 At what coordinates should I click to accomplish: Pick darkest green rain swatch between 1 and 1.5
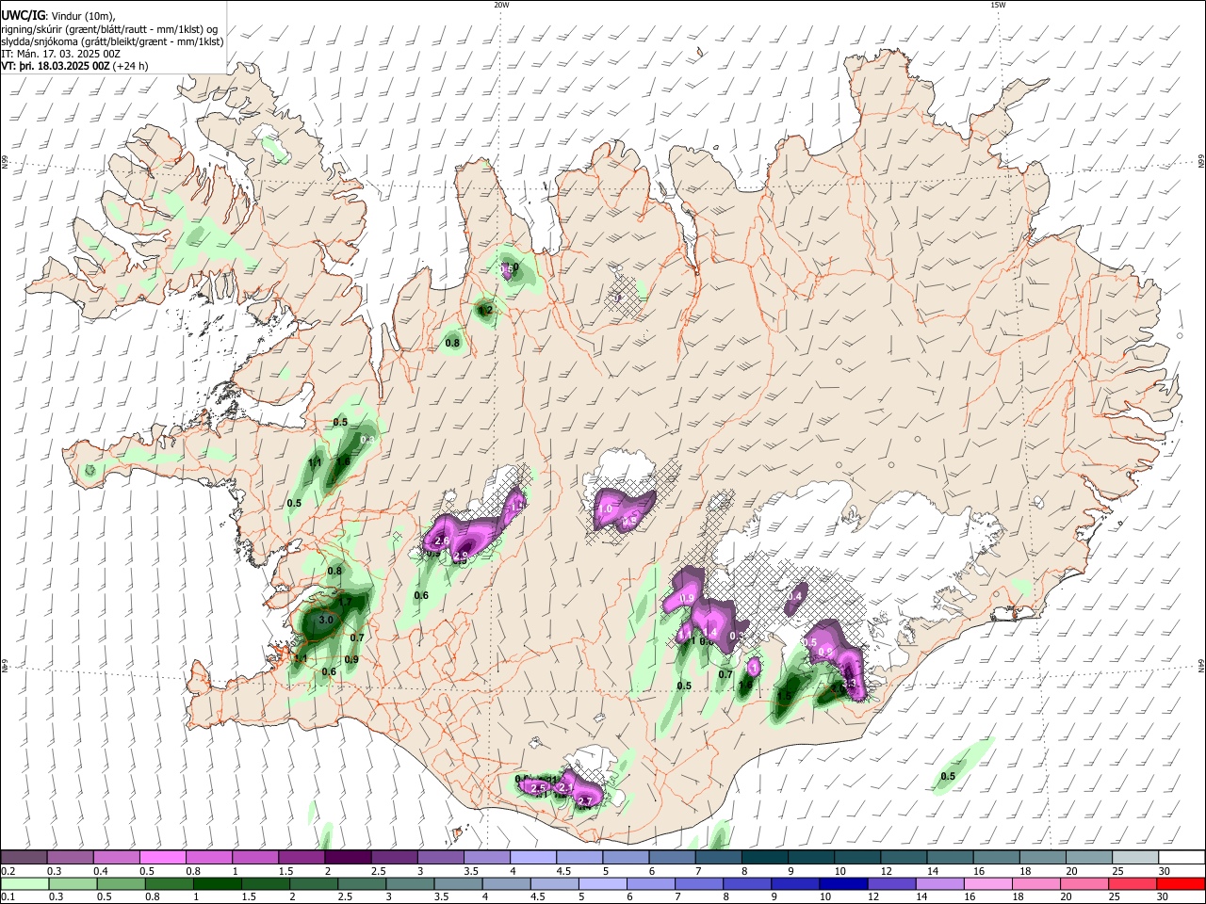click(x=217, y=883)
